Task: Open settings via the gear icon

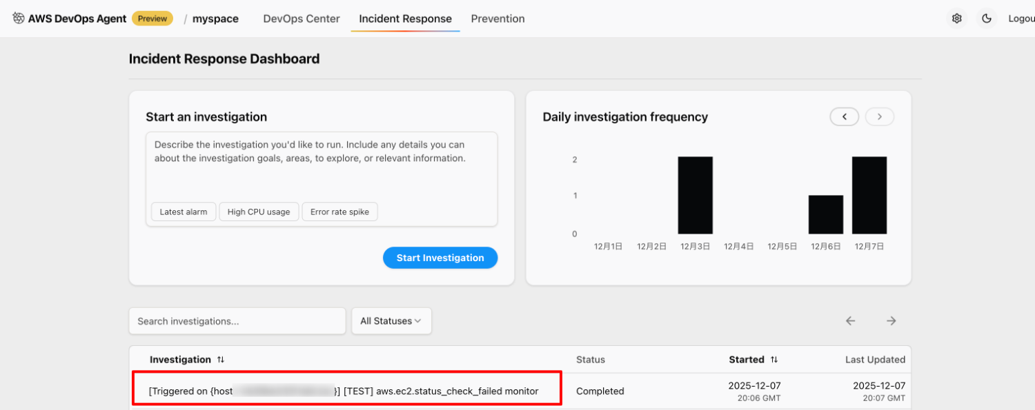Action: pos(956,19)
